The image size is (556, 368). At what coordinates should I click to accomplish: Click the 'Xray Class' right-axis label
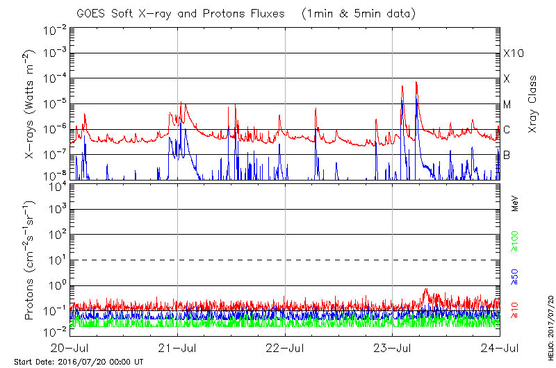(x=534, y=104)
